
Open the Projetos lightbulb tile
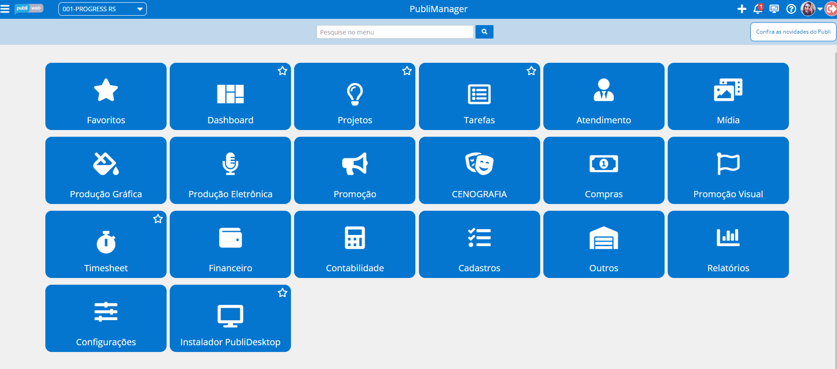point(355,96)
